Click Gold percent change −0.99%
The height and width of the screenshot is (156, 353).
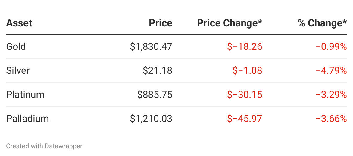331,46
